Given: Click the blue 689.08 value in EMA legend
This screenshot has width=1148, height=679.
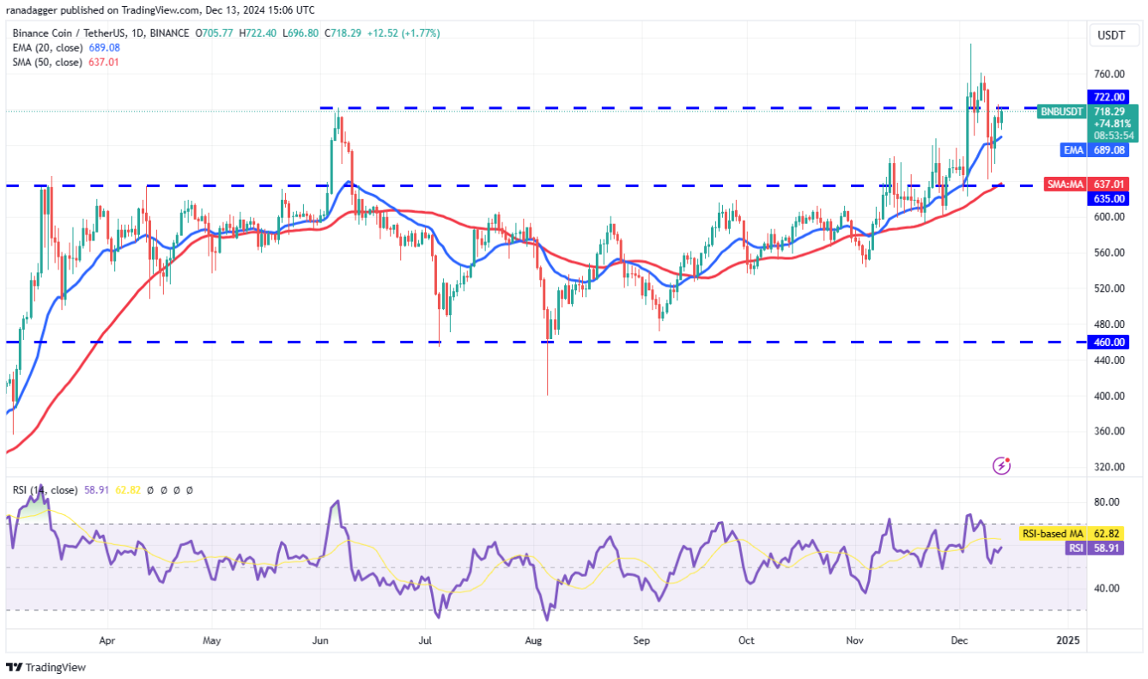Looking at the screenshot, I should [103, 48].
